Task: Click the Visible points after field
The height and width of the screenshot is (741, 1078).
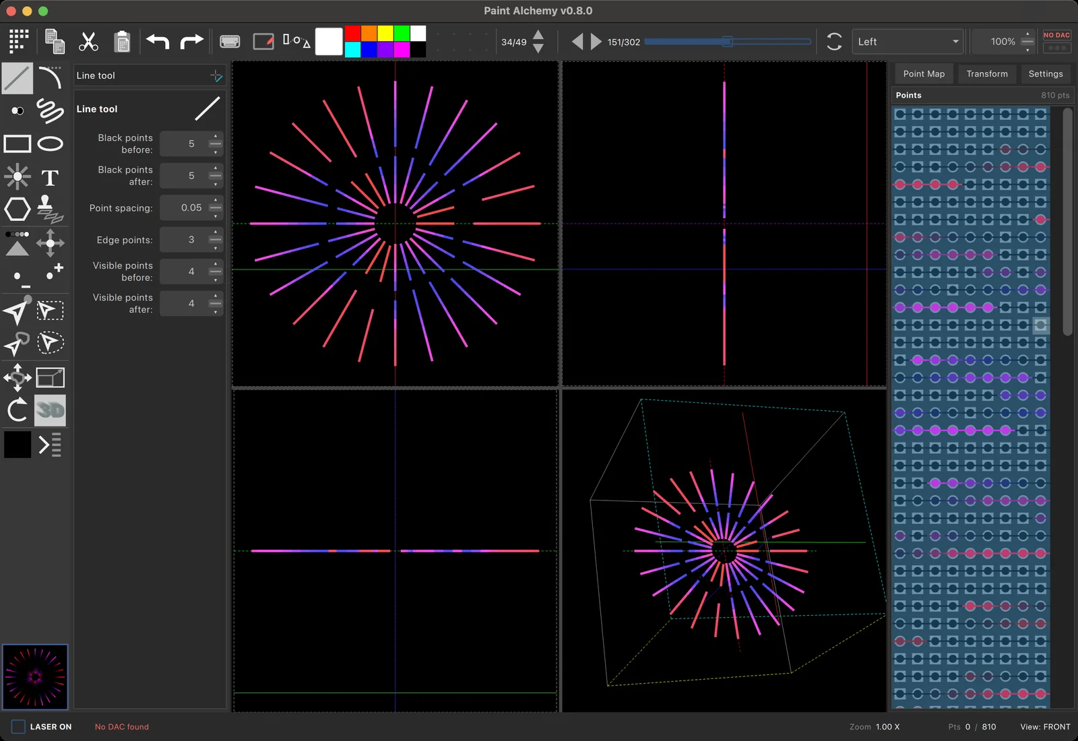Action: pyautogui.click(x=191, y=304)
